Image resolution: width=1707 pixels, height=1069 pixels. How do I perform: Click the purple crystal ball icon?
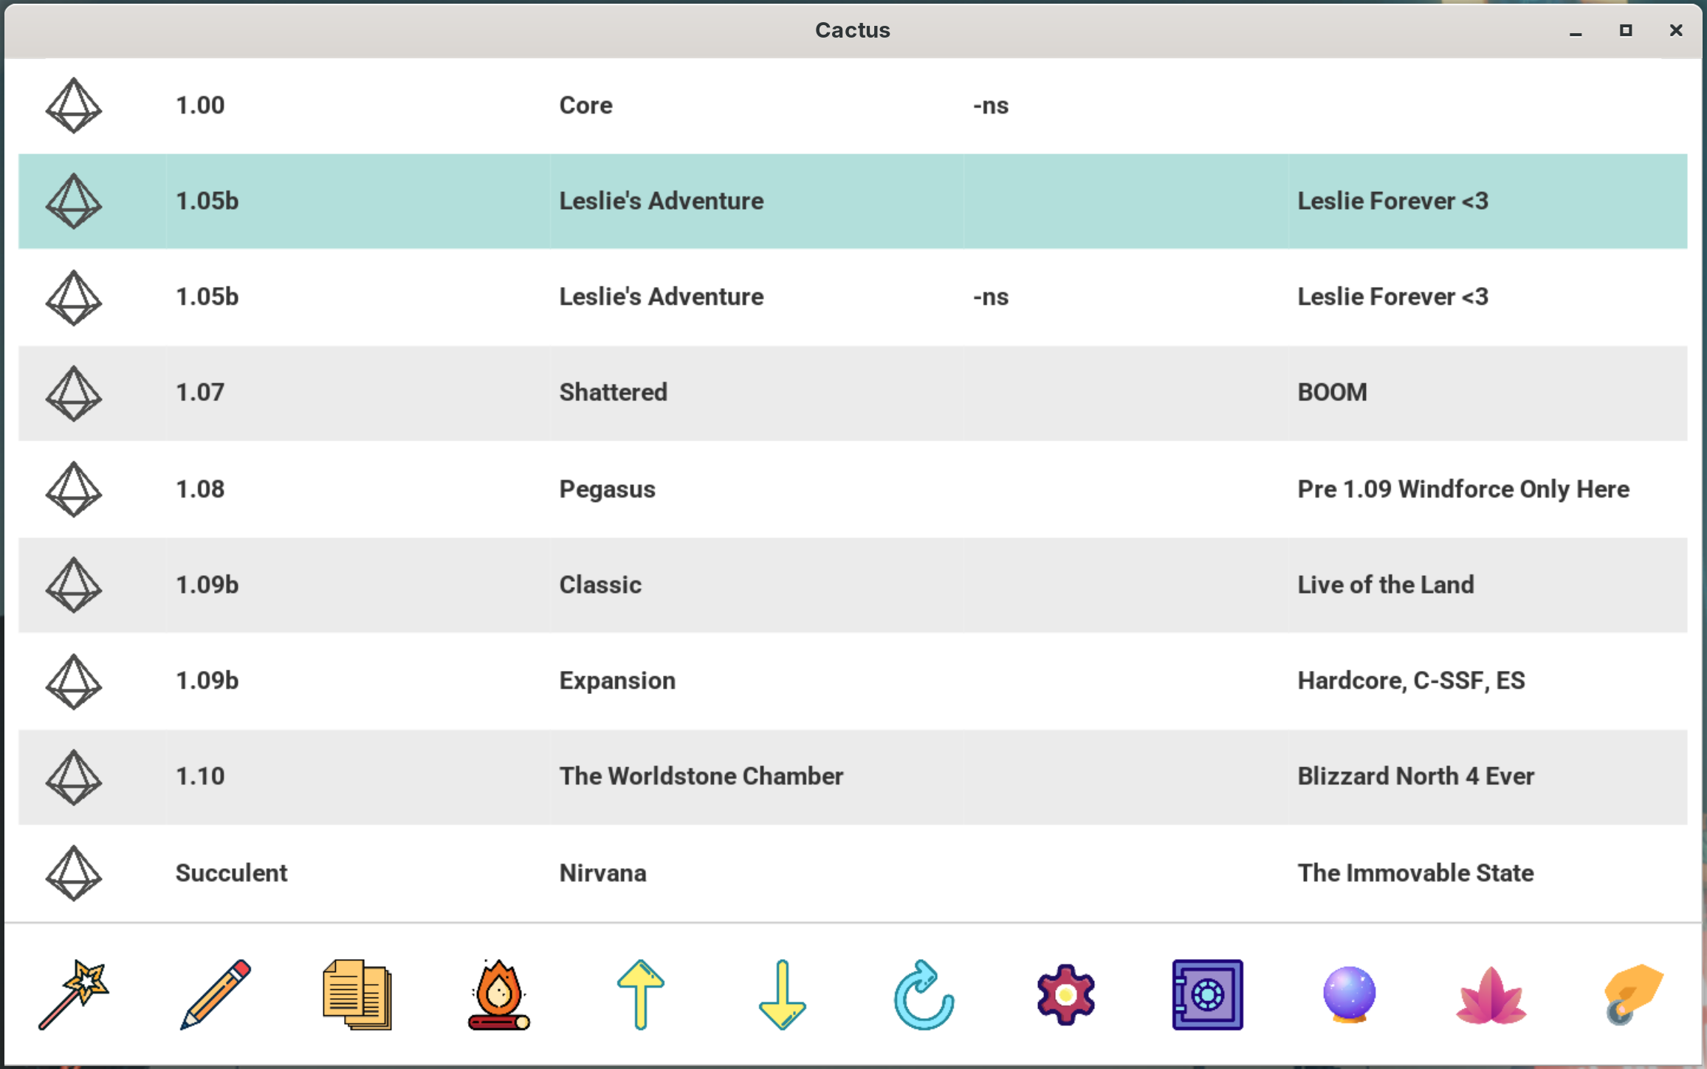point(1349,994)
